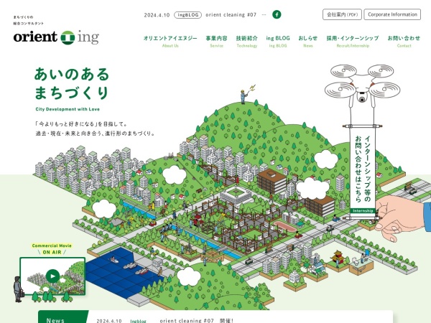The height and width of the screenshot is (323, 431).
Task: Click the surveyor figure on hilltop
Action: (x=244, y=97)
